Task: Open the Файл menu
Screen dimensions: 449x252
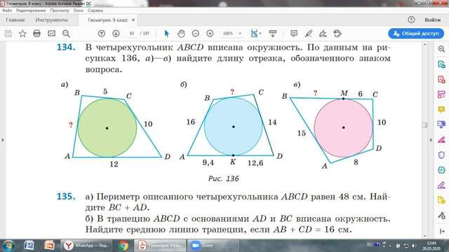Action: tap(7, 10)
